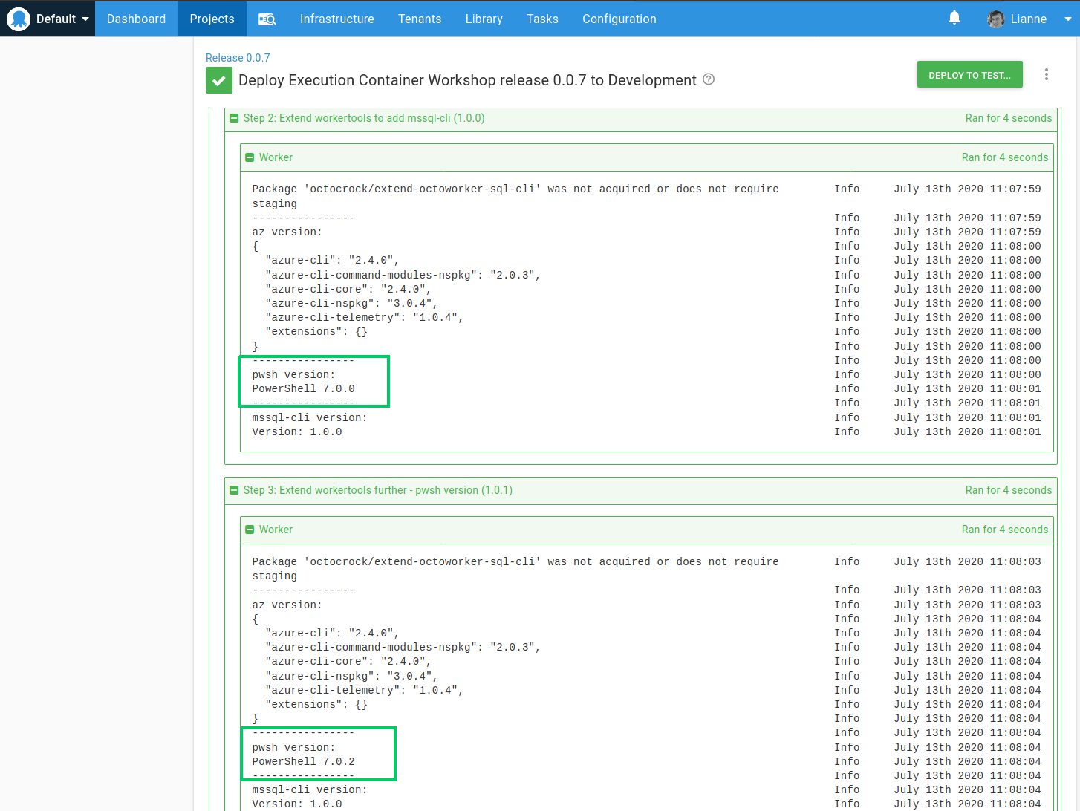
Task: Open the three-dot overflow menu
Action: [x=1046, y=74]
